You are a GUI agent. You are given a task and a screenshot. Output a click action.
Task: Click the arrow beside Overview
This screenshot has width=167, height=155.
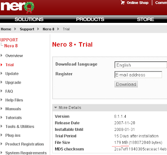[x=2, y=56]
